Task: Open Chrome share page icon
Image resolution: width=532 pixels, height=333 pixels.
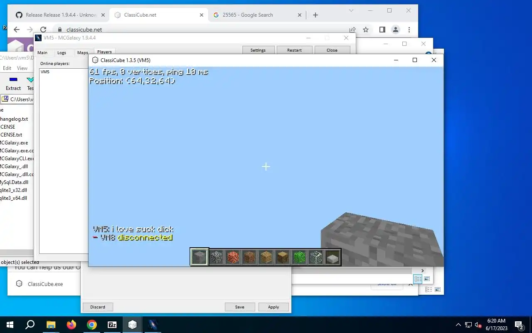Action: click(x=352, y=30)
